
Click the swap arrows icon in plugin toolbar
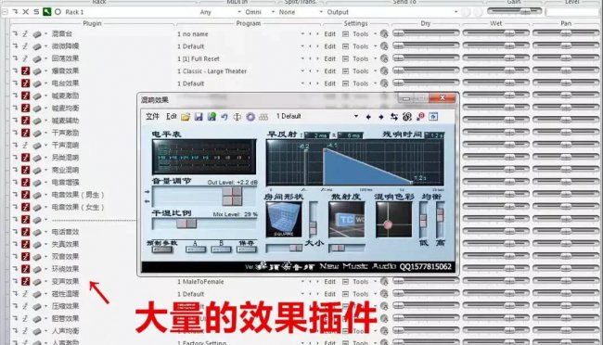coord(394,117)
